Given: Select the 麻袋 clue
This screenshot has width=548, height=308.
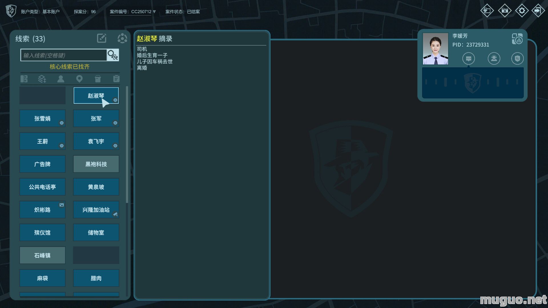Looking at the screenshot, I should tap(42, 278).
